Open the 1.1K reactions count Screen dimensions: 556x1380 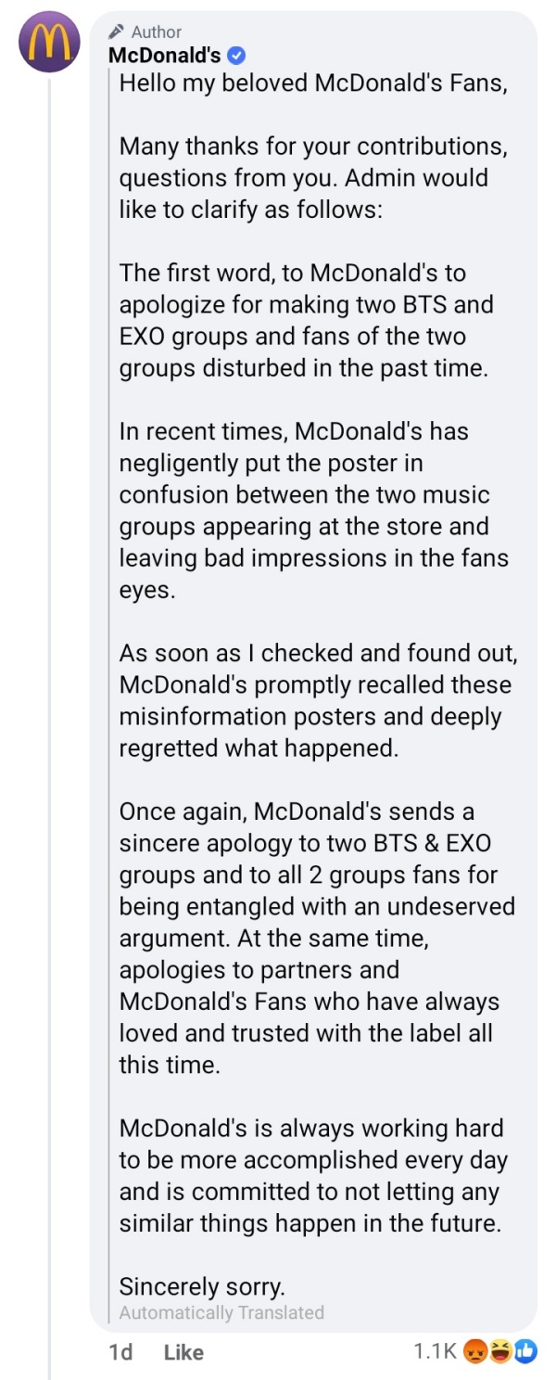coord(434,1352)
